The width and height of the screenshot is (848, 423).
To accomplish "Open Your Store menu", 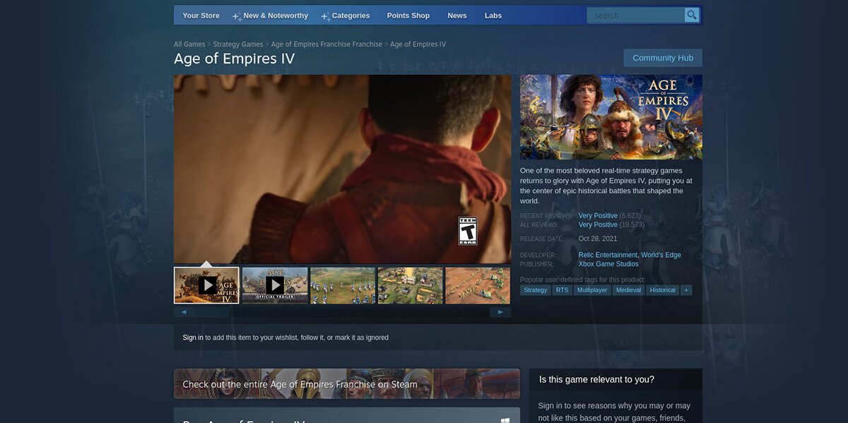I will pyautogui.click(x=201, y=16).
